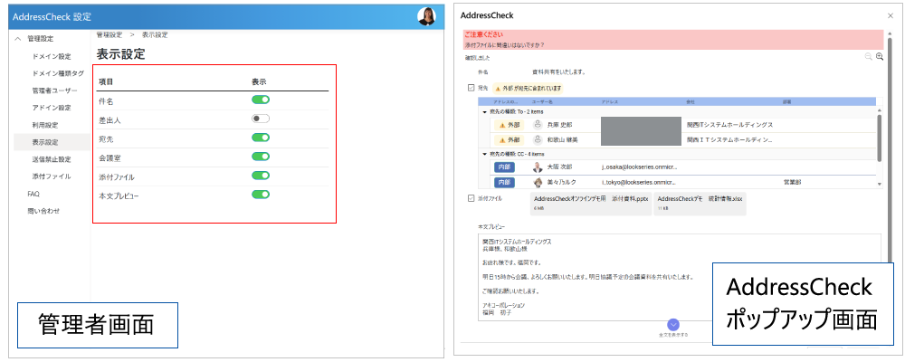This screenshot has width=905, height=362.
Task: Open the FAQ link in sidebar
Action: tap(33, 194)
